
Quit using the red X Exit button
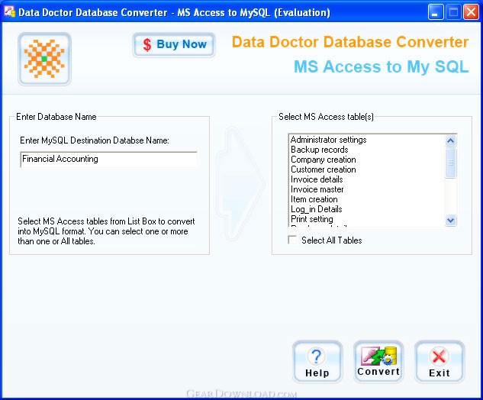point(440,362)
